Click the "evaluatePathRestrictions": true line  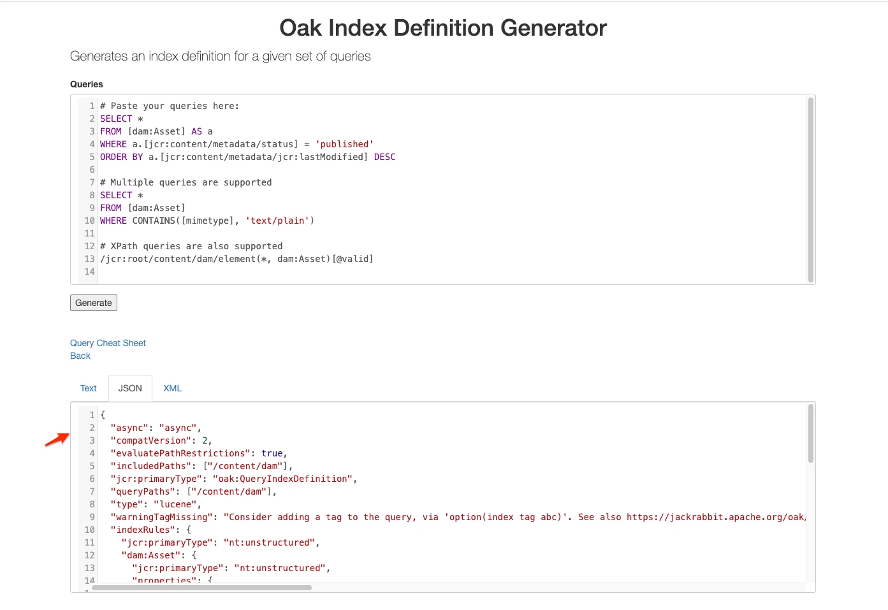(199, 453)
